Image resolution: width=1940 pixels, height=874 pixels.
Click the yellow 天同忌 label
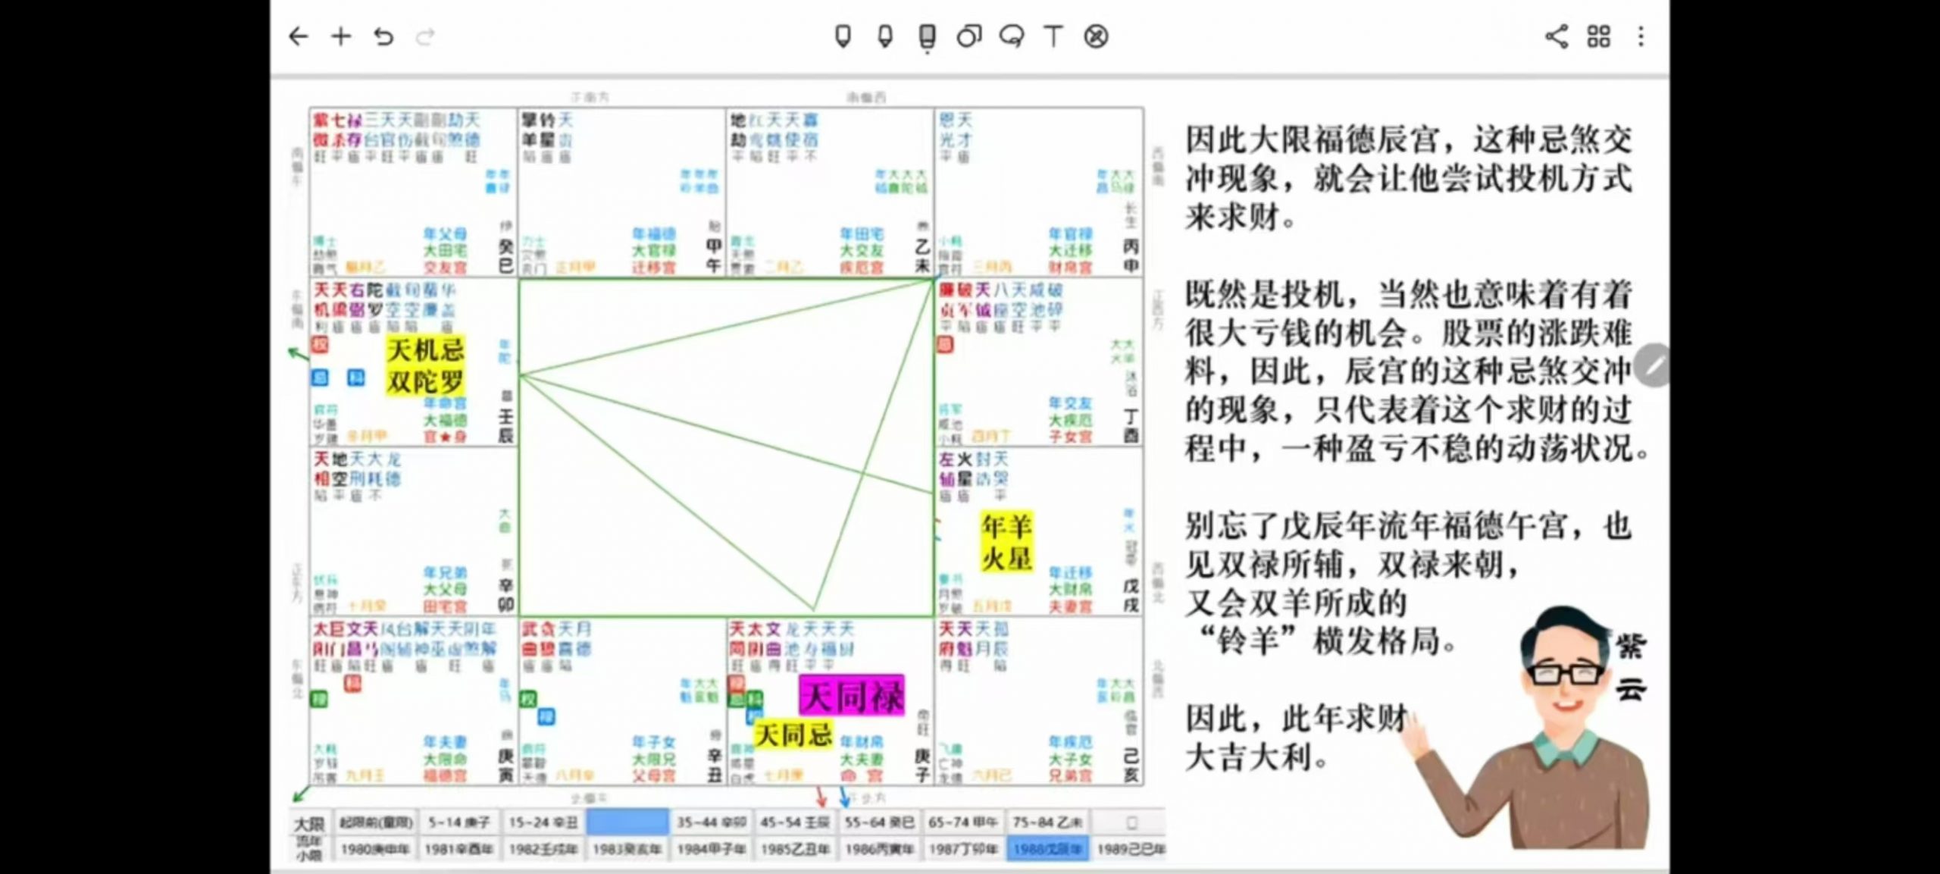coord(793,735)
